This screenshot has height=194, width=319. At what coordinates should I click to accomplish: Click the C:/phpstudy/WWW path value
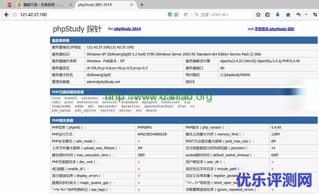point(235,75)
